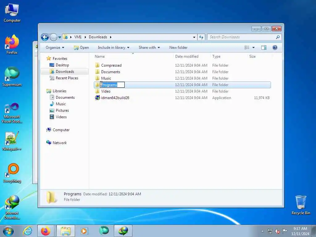316x237 pixels.
Task: Select Recent Places under Favorites
Action: coord(67,78)
